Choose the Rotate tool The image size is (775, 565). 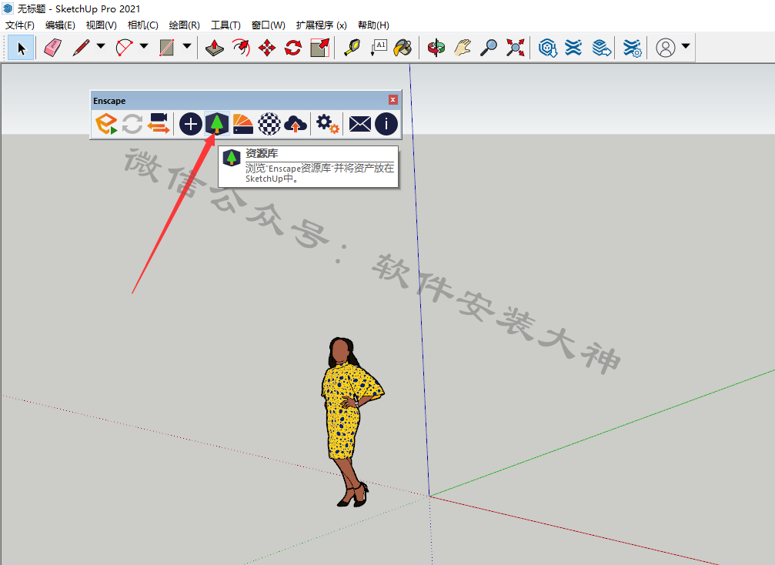(x=293, y=48)
